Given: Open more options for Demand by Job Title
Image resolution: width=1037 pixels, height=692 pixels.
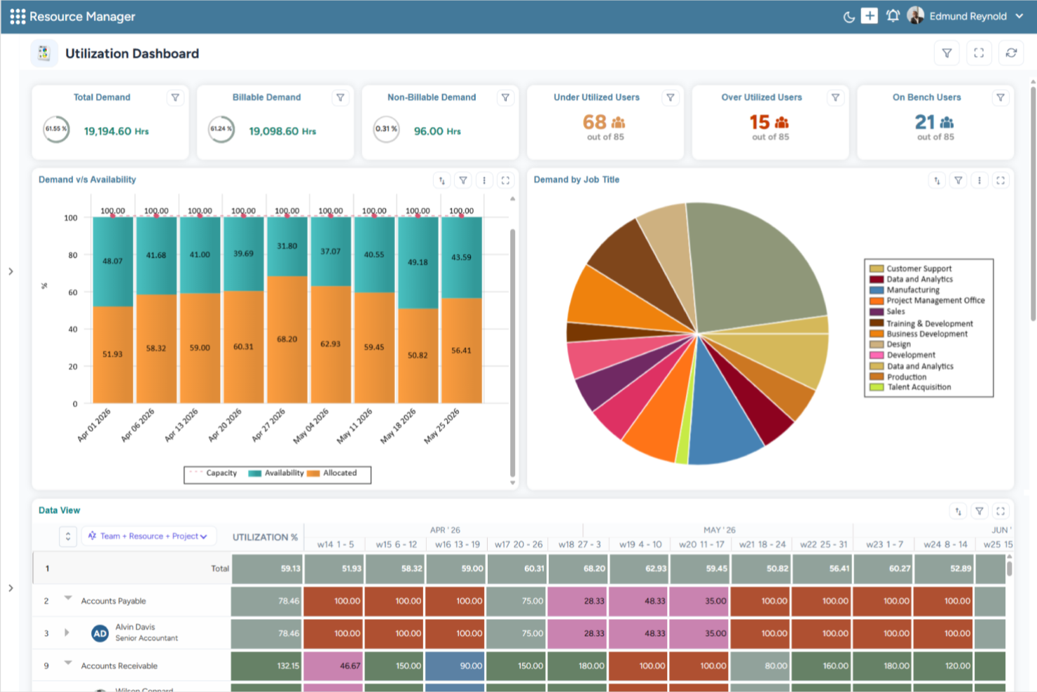Looking at the screenshot, I should coord(980,180).
